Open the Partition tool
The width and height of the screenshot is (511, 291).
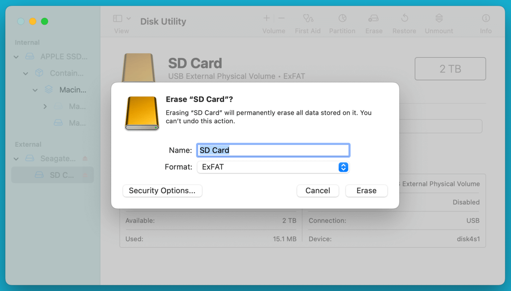click(342, 20)
